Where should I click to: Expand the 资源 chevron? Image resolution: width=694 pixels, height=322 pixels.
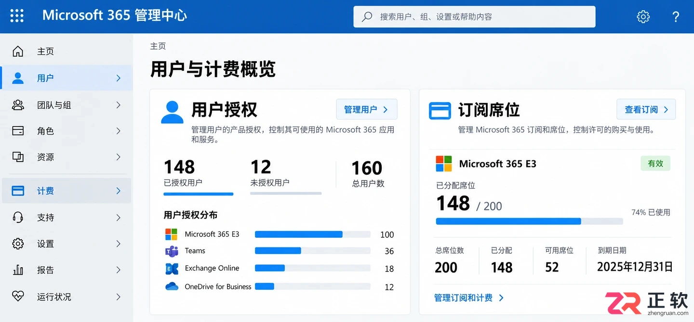pos(119,157)
